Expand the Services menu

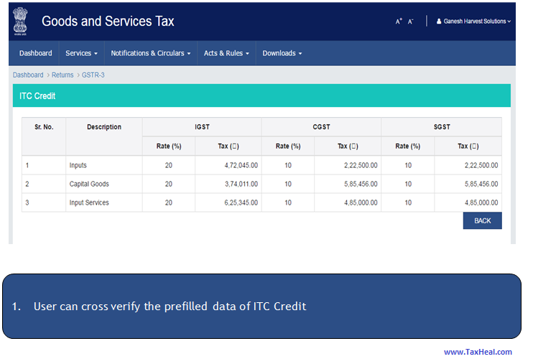pyautogui.click(x=81, y=53)
